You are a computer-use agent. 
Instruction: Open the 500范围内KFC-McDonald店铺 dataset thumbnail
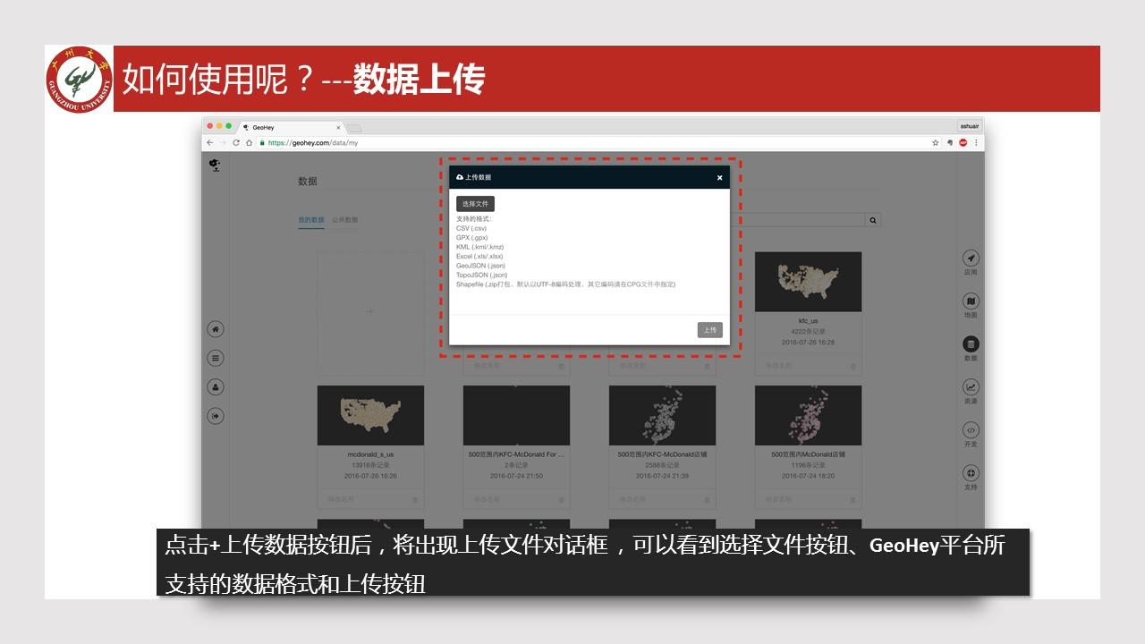tap(662, 415)
